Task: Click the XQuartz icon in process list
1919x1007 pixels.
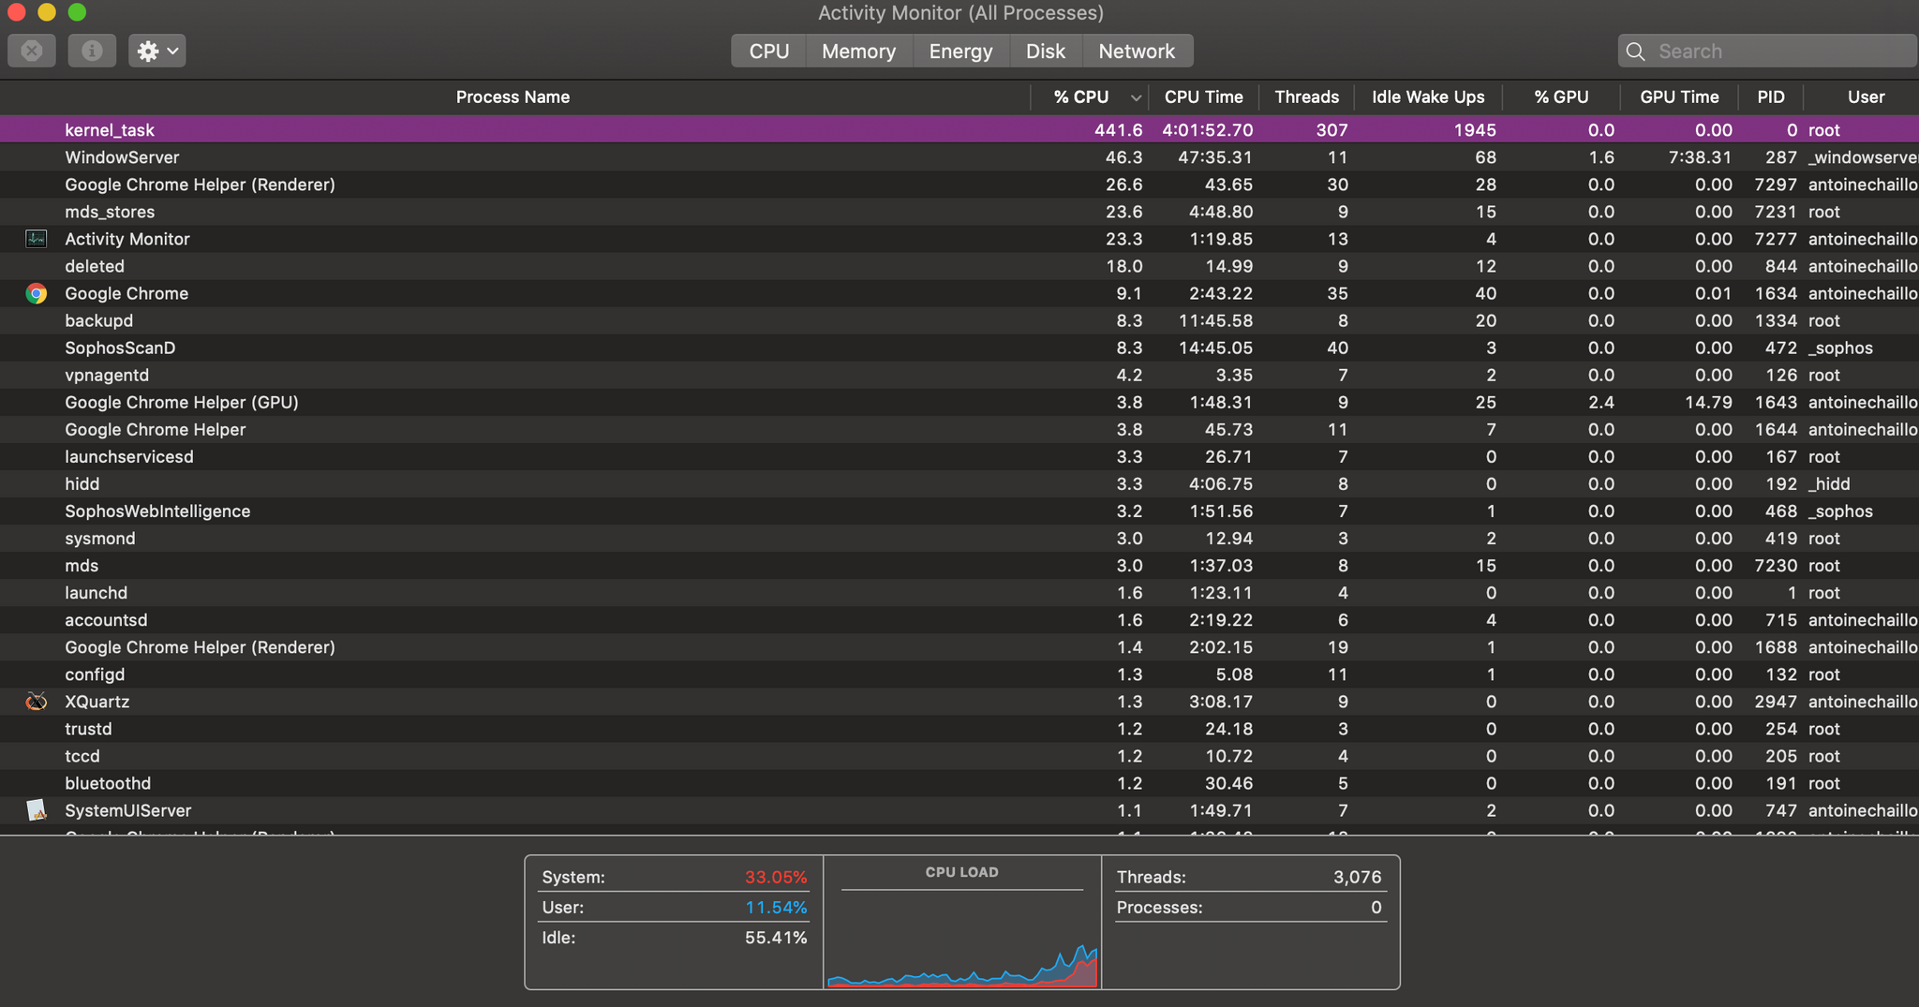Action: pos(36,702)
